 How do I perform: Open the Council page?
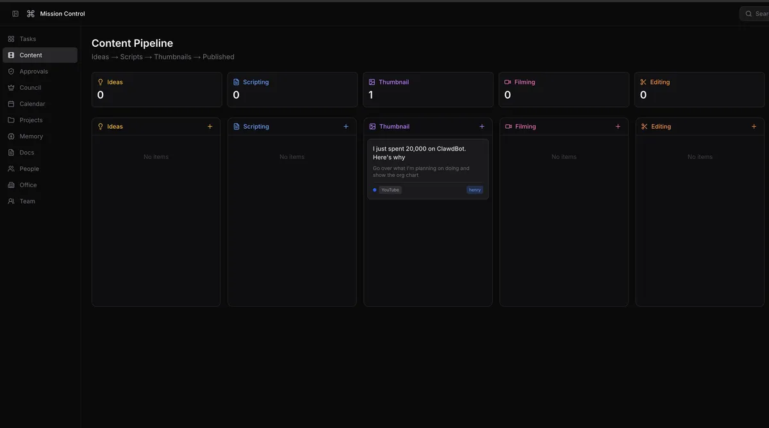coord(30,88)
